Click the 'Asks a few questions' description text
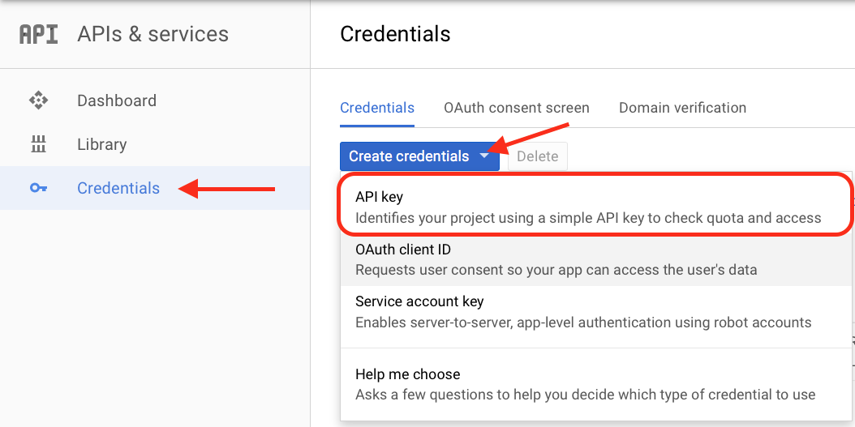The width and height of the screenshot is (855, 427). click(585, 395)
